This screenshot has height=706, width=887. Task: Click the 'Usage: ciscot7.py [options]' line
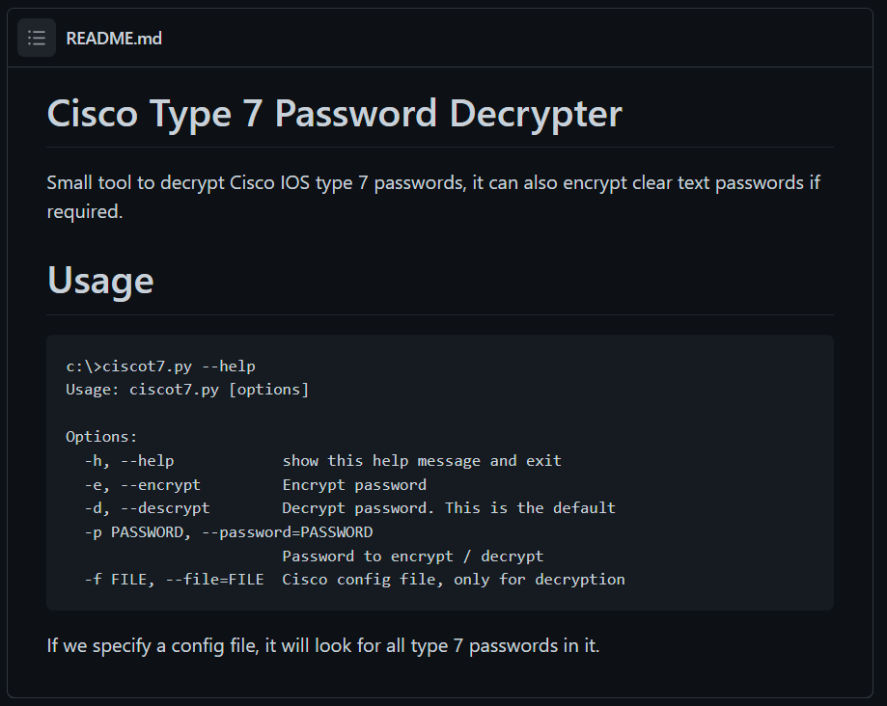pos(187,390)
